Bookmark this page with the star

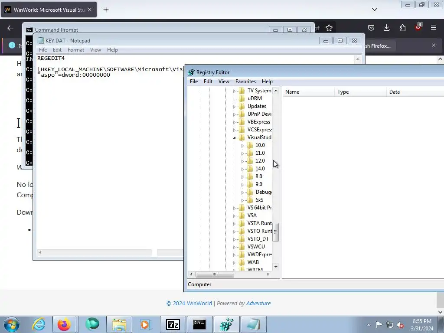click(x=329, y=28)
